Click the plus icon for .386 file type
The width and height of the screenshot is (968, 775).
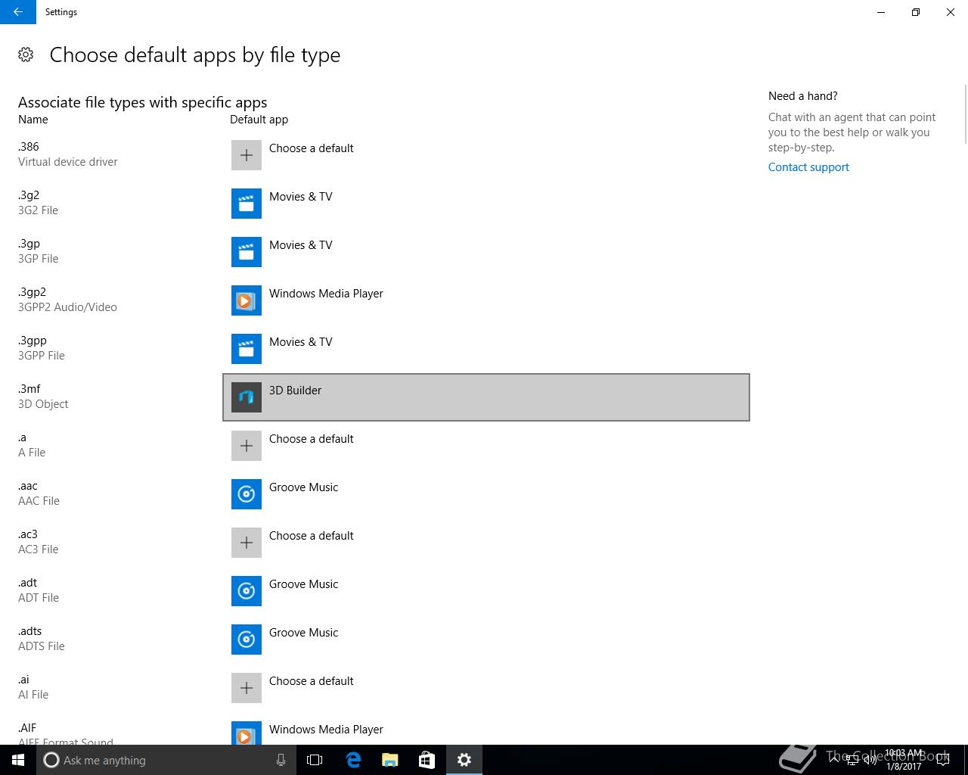tap(247, 155)
